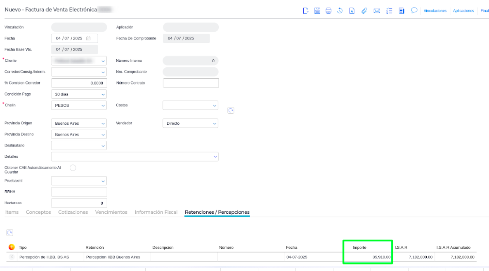
Task: Click the Descripcion column header
Action: click(163, 248)
